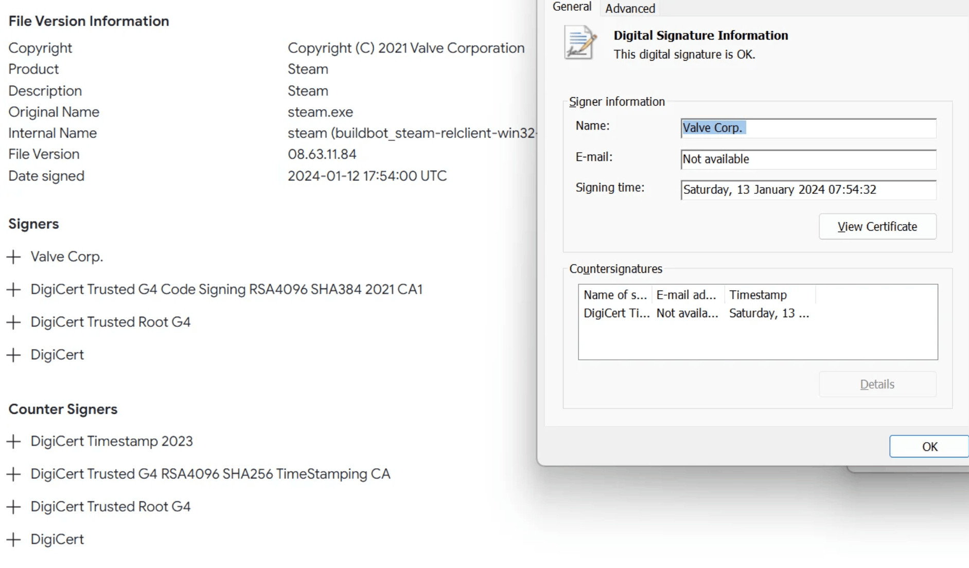Expand DigiCert Trusted Root G4 under Counter Signers
Viewport: 969px width, 568px height.
pyautogui.click(x=13, y=507)
